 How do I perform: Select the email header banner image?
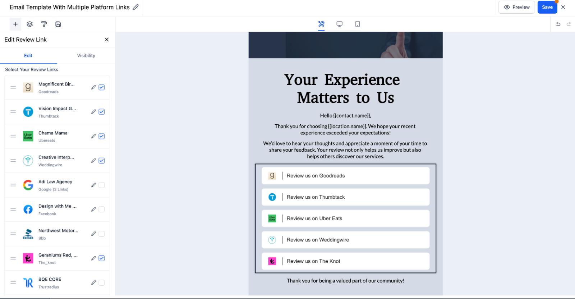click(346, 45)
